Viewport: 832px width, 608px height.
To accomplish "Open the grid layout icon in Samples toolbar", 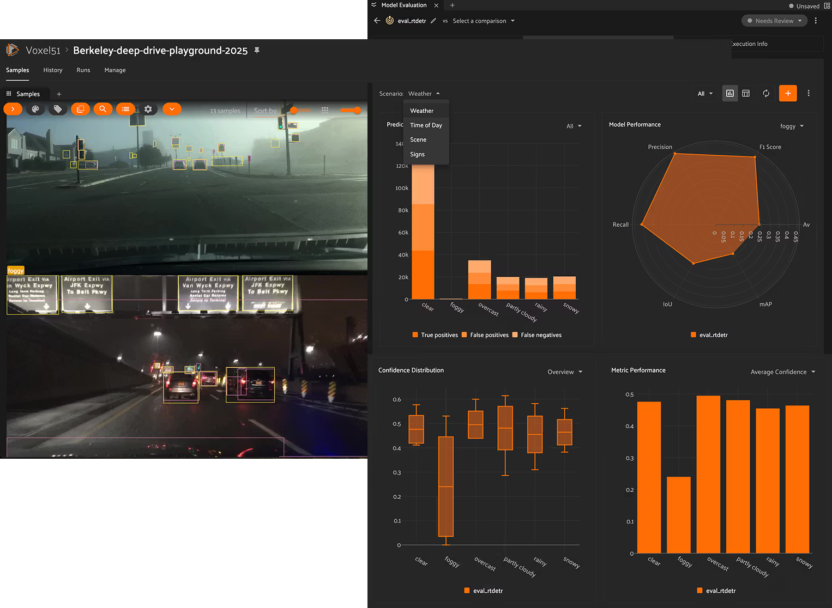I will click(325, 110).
